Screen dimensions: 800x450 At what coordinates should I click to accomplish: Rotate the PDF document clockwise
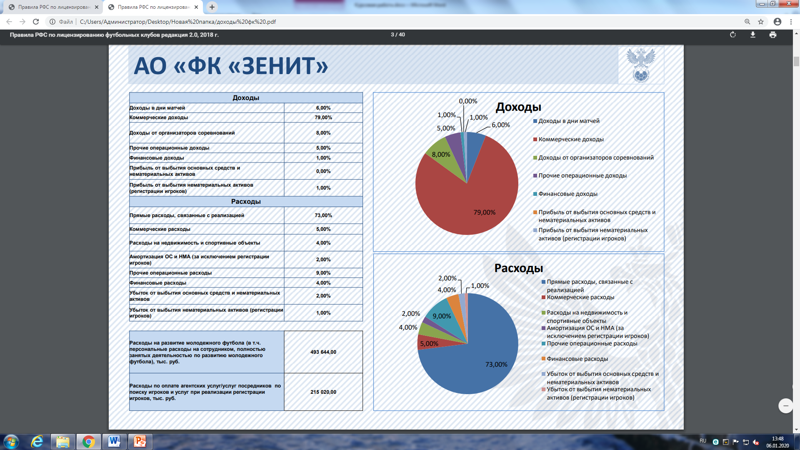pos(733,35)
